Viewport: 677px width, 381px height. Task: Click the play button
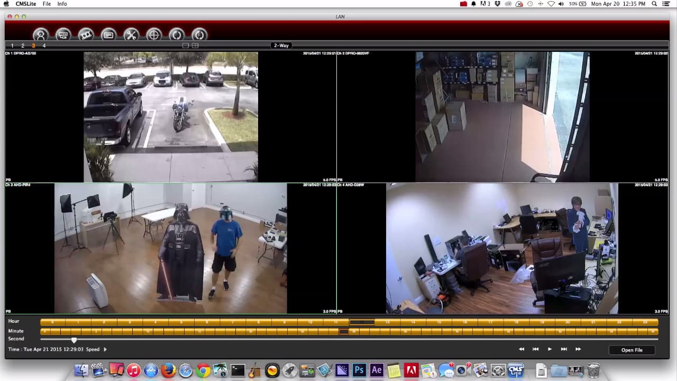pyautogui.click(x=550, y=349)
